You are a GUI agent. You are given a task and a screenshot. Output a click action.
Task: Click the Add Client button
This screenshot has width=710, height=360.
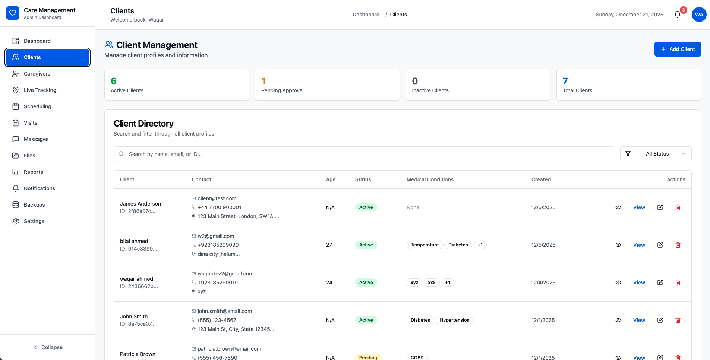[677, 49]
